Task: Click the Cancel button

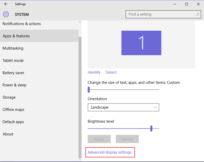Action: click(x=127, y=139)
